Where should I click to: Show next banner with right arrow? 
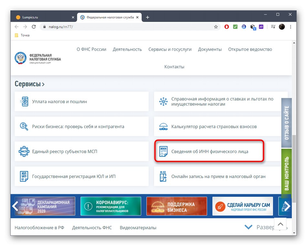tap(287, 206)
